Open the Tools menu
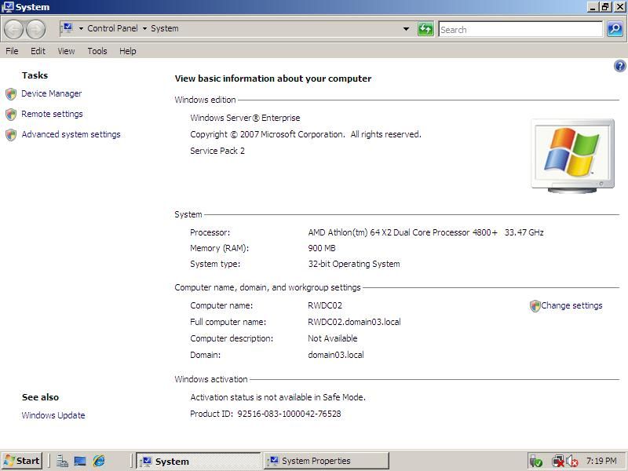This screenshot has width=628, height=471. tap(97, 51)
